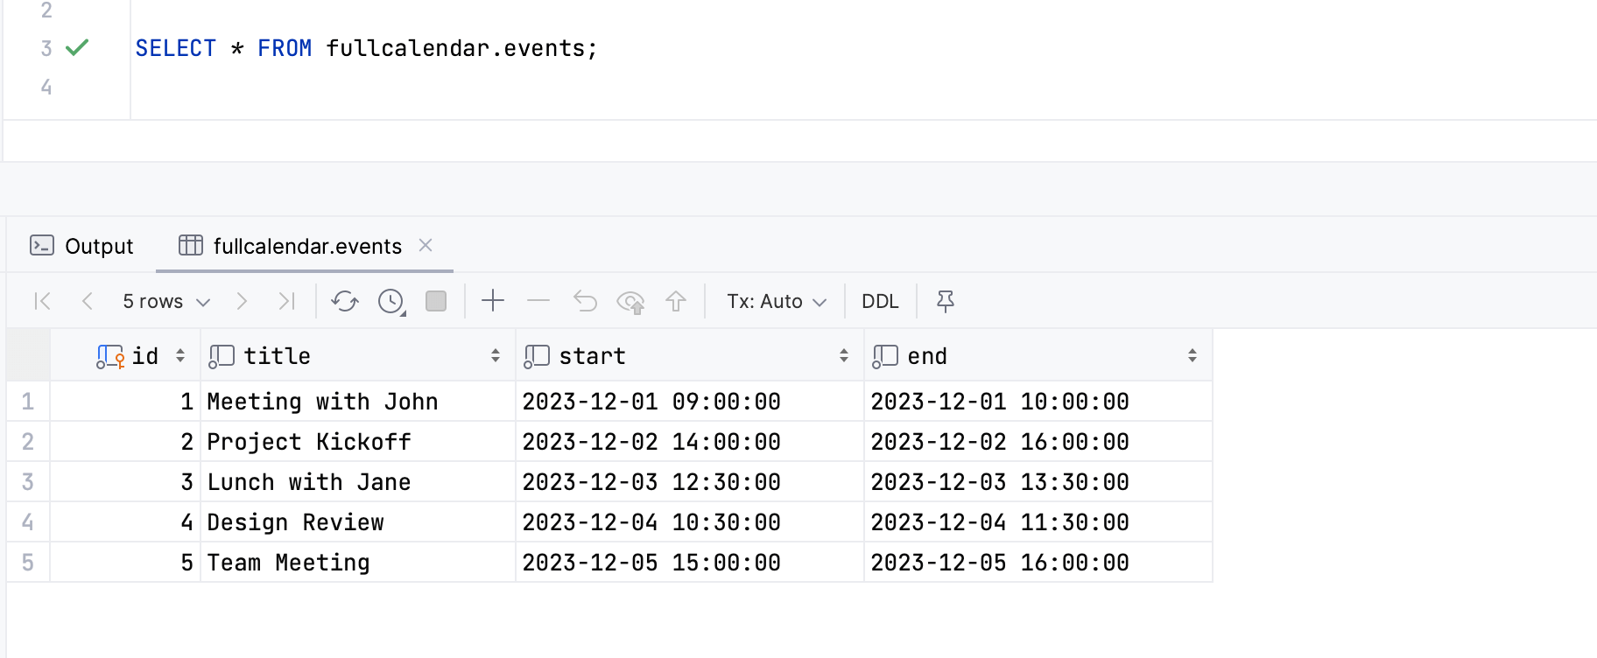Viewport: 1597px width, 658px height.
Task: Select the Lunch with Jane cell
Action: click(x=358, y=482)
